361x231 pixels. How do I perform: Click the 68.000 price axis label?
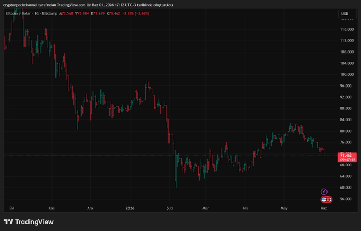point(346,165)
